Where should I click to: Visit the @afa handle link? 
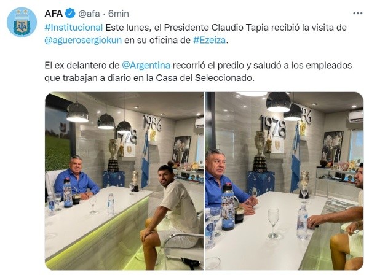coord(89,14)
